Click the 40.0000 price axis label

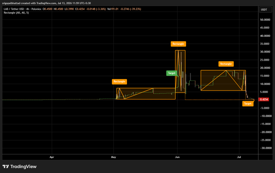(265, 36)
